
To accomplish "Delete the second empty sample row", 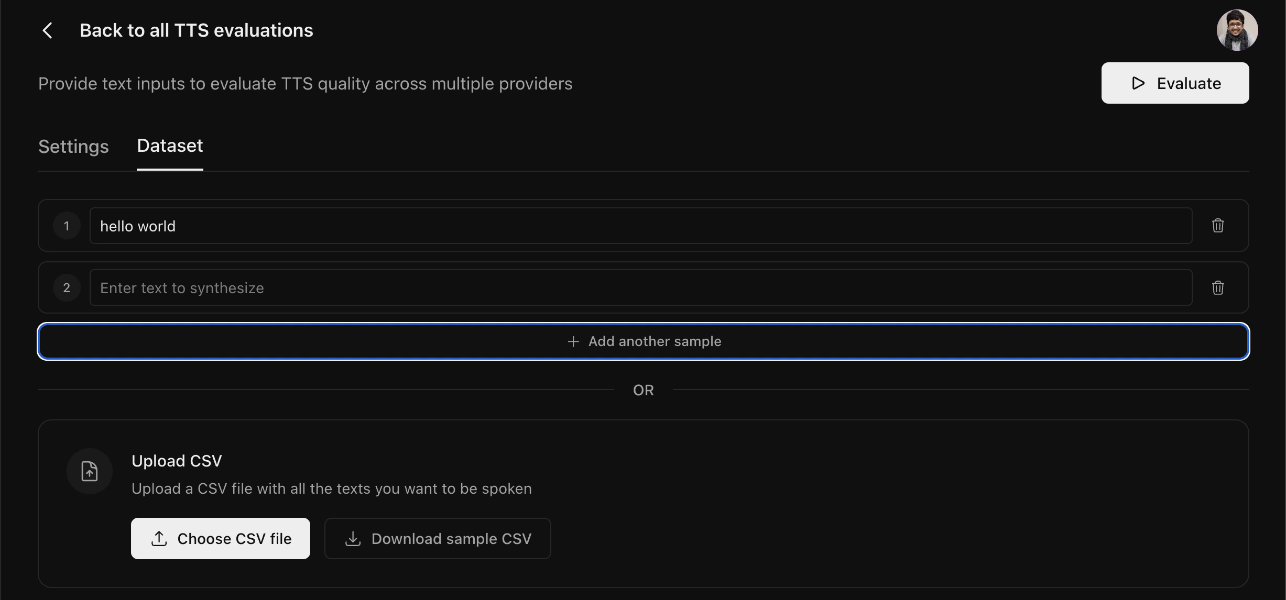I will 1218,287.
